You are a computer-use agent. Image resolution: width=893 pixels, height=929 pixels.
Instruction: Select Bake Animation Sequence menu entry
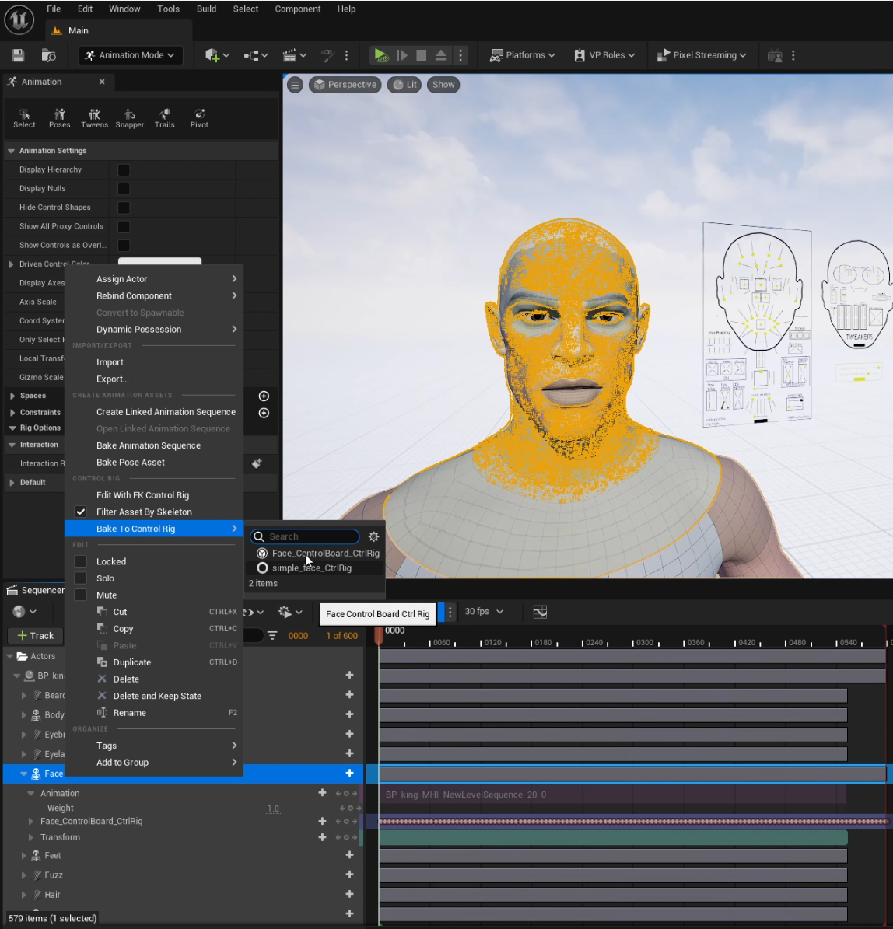(x=149, y=445)
